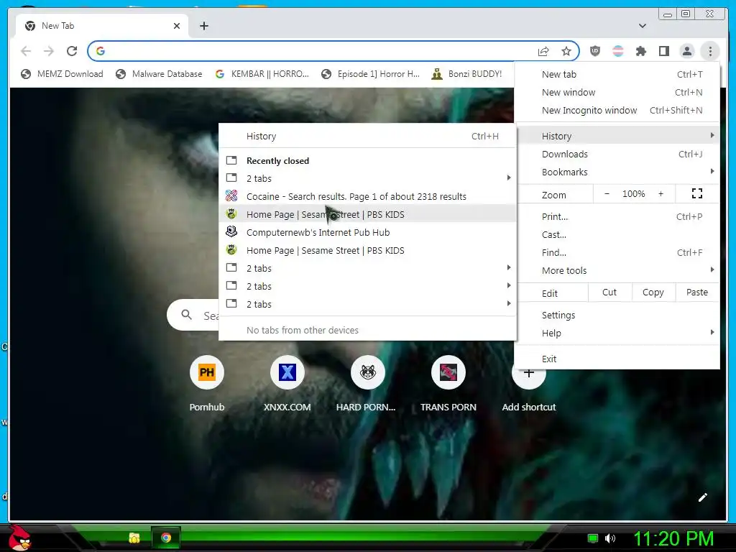Select Print... menu entry

617,217
